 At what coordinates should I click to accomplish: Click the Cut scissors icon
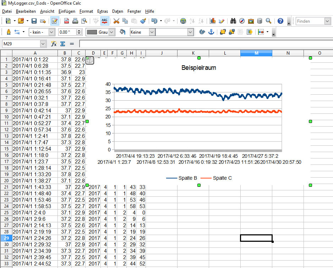click(x=116, y=21)
